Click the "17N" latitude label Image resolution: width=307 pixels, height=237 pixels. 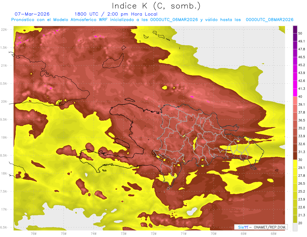[4, 209]
